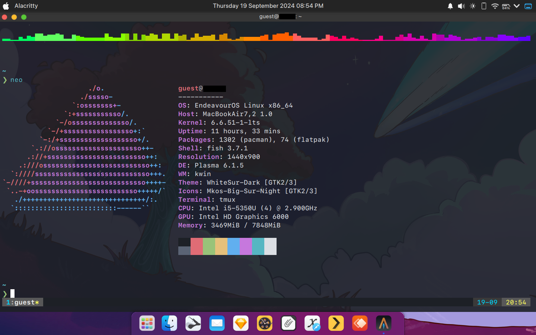Image resolution: width=536 pixels, height=335 pixels.
Task: Click the yellow color block in palette
Action: (221, 246)
